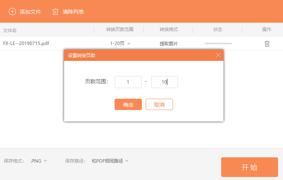Click the 状态 column header
Viewport: 283px width, 180px height.
coord(218,29)
